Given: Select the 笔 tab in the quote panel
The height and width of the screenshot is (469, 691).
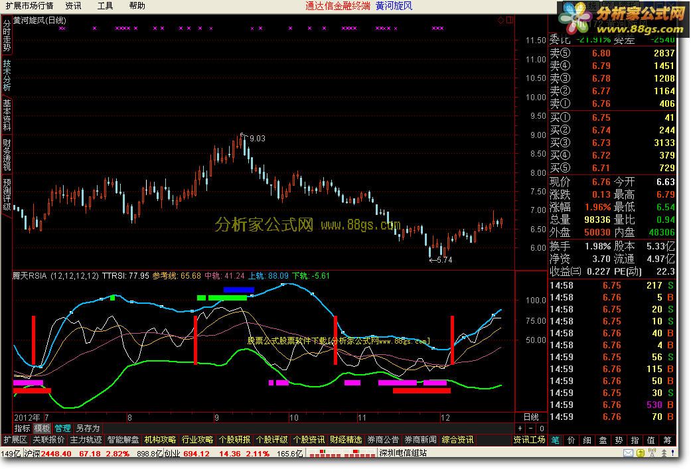Looking at the screenshot, I should (x=556, y=440).
